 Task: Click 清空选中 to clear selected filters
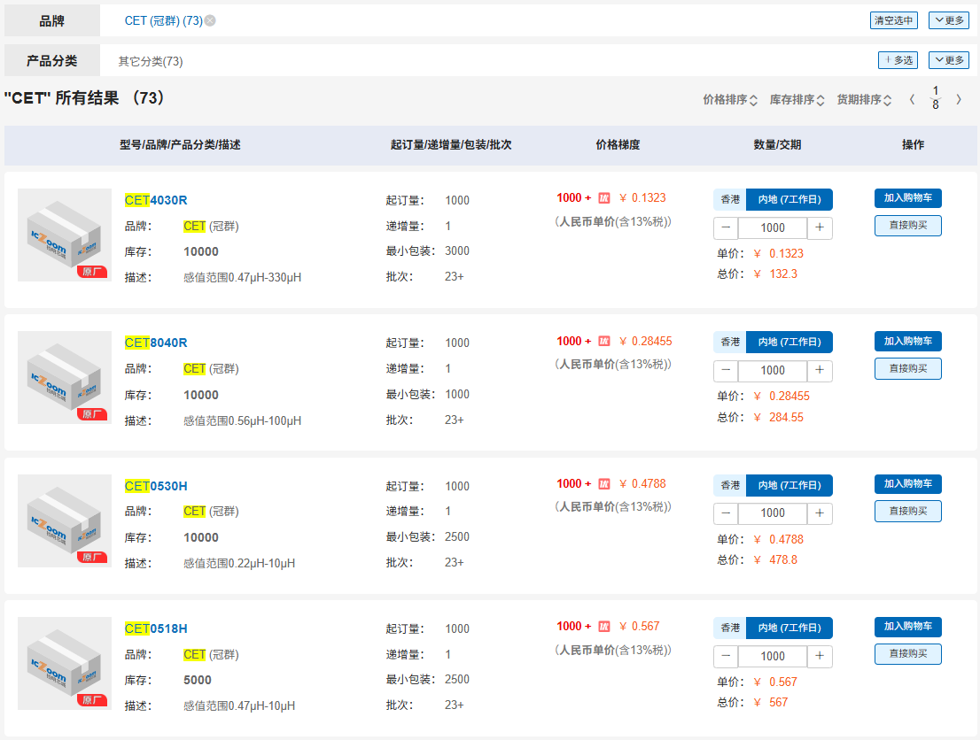click(894, 20)
